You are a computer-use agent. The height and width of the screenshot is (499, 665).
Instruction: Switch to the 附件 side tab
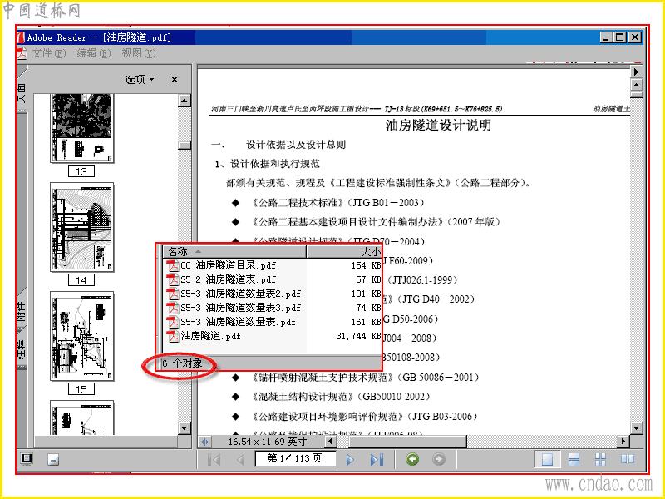pos(22,311)
